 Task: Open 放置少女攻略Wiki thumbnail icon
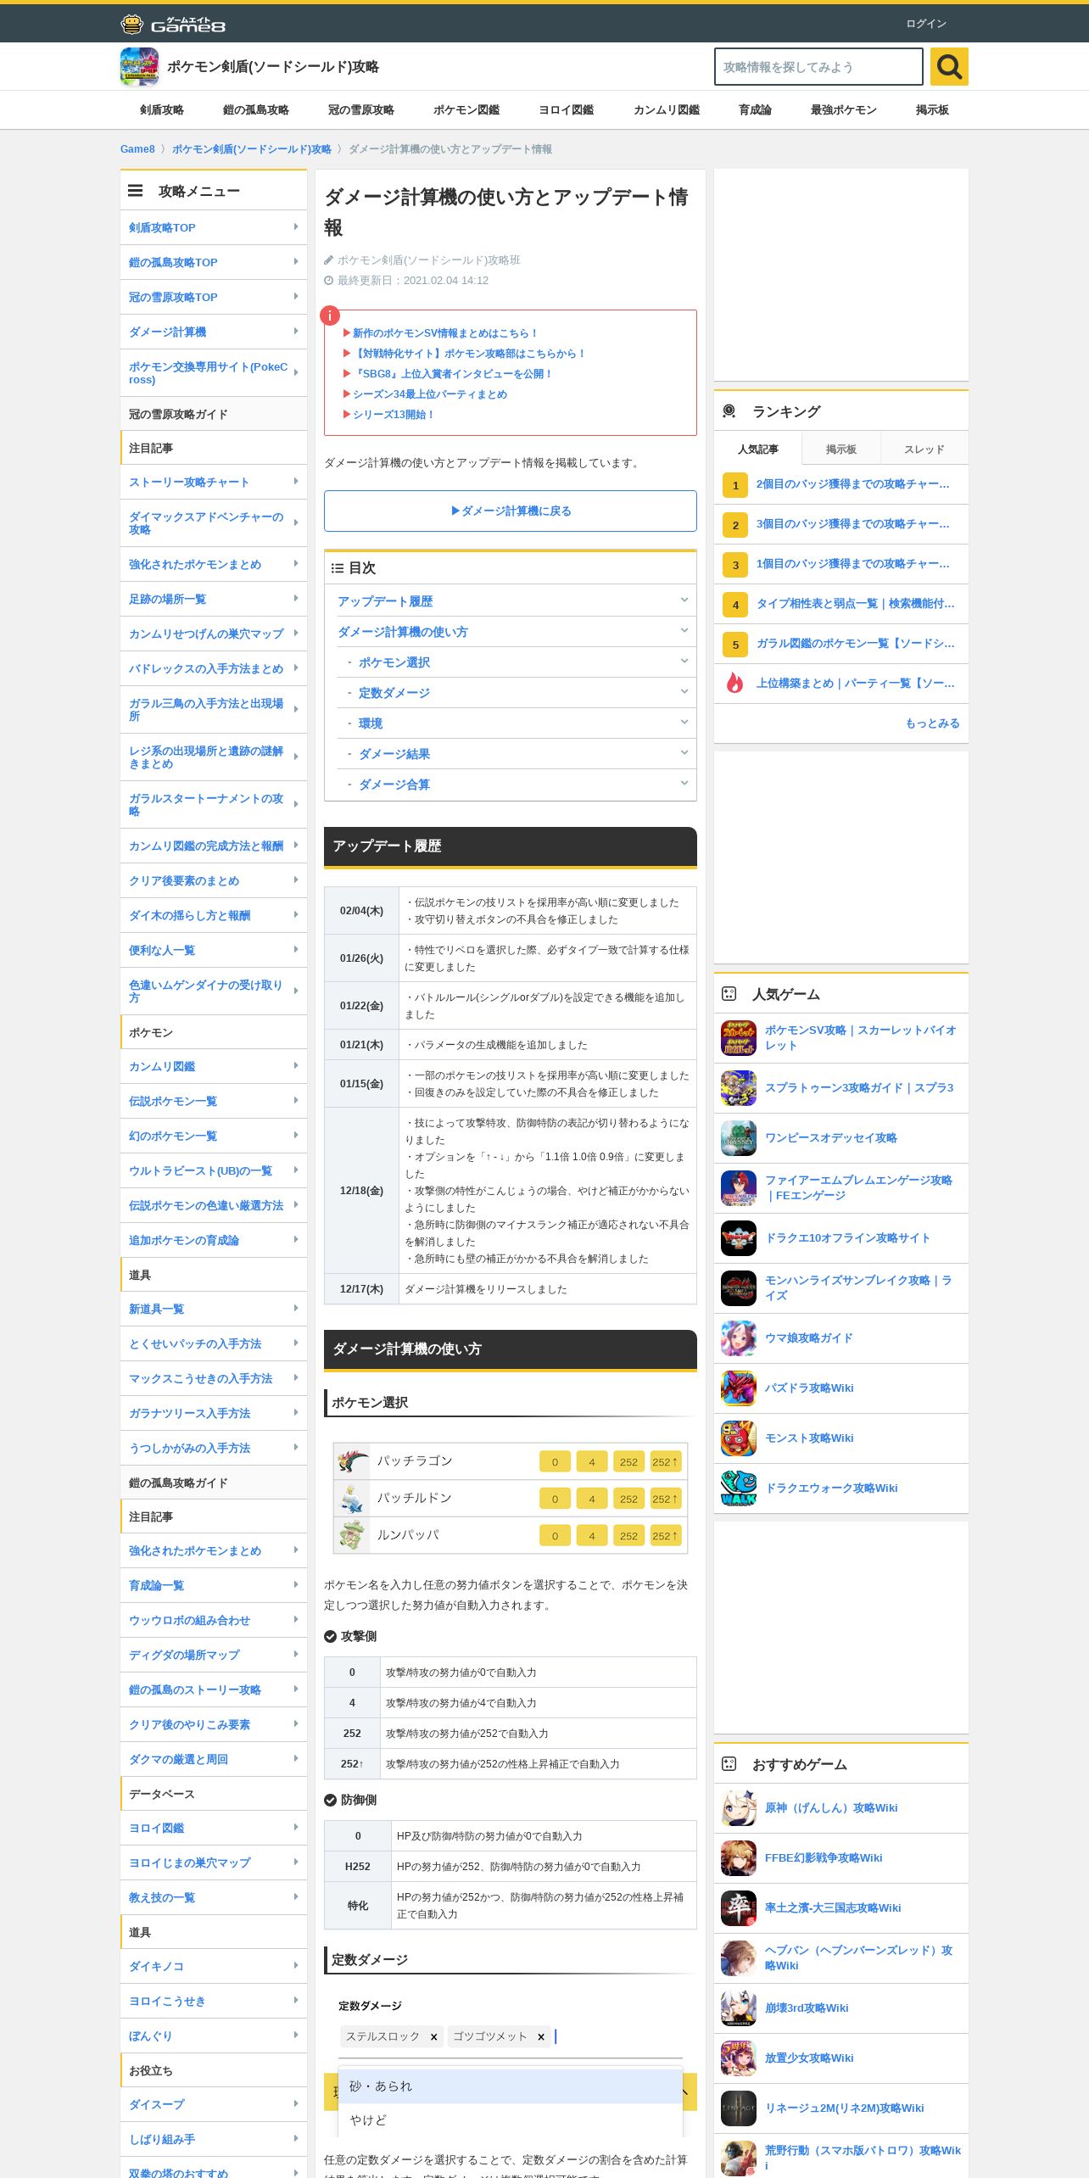(738, 2058)
